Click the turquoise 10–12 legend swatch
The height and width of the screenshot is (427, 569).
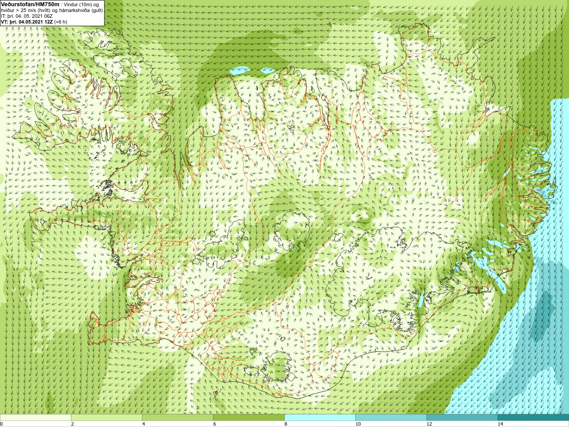tap(391, 418)
